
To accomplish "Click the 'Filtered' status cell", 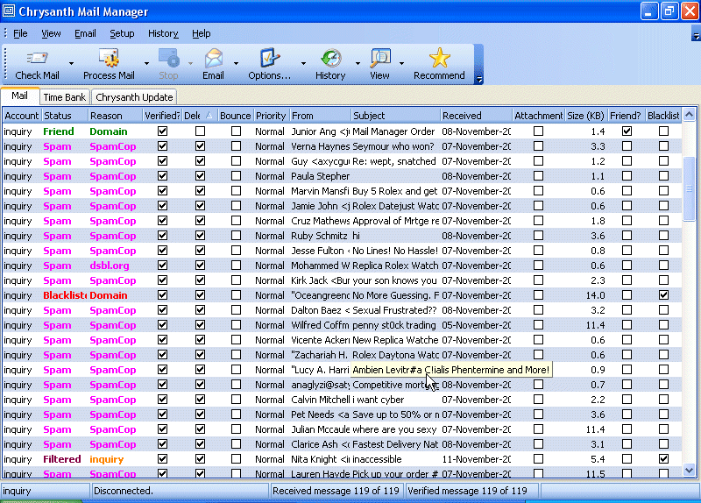I will [x=65, y=459].
